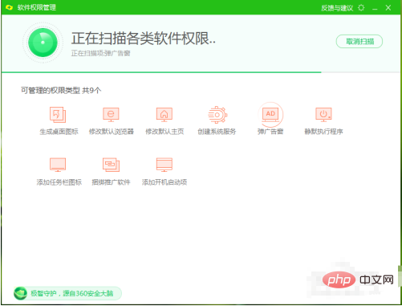
Task: Cancel the scan with 取消扫描 button
Action: point(359,42)
